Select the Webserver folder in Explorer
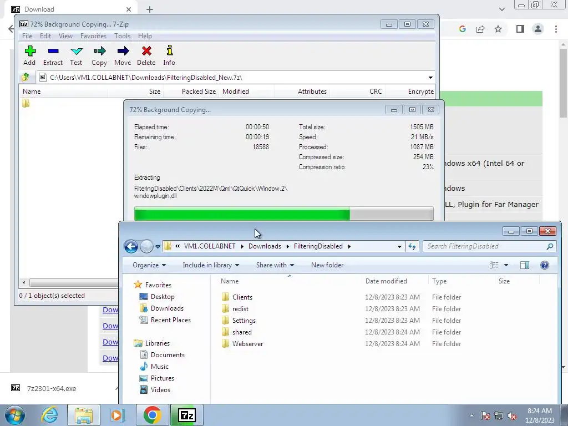 (248, 344)
